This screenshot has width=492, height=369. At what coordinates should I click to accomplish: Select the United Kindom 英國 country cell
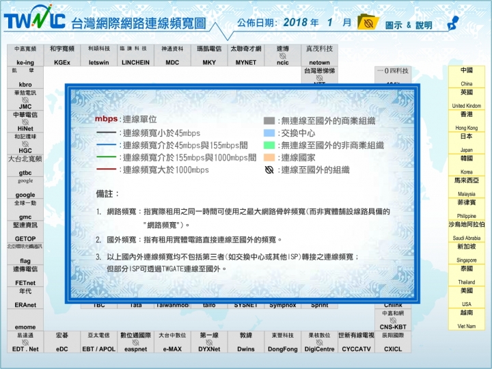[467, 98]
